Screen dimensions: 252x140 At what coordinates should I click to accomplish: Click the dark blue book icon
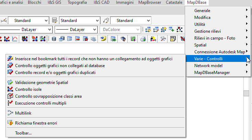click(123, 39)
